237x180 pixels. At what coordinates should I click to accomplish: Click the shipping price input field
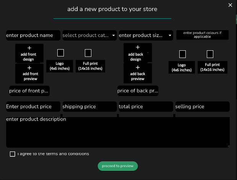pos(89,107)
